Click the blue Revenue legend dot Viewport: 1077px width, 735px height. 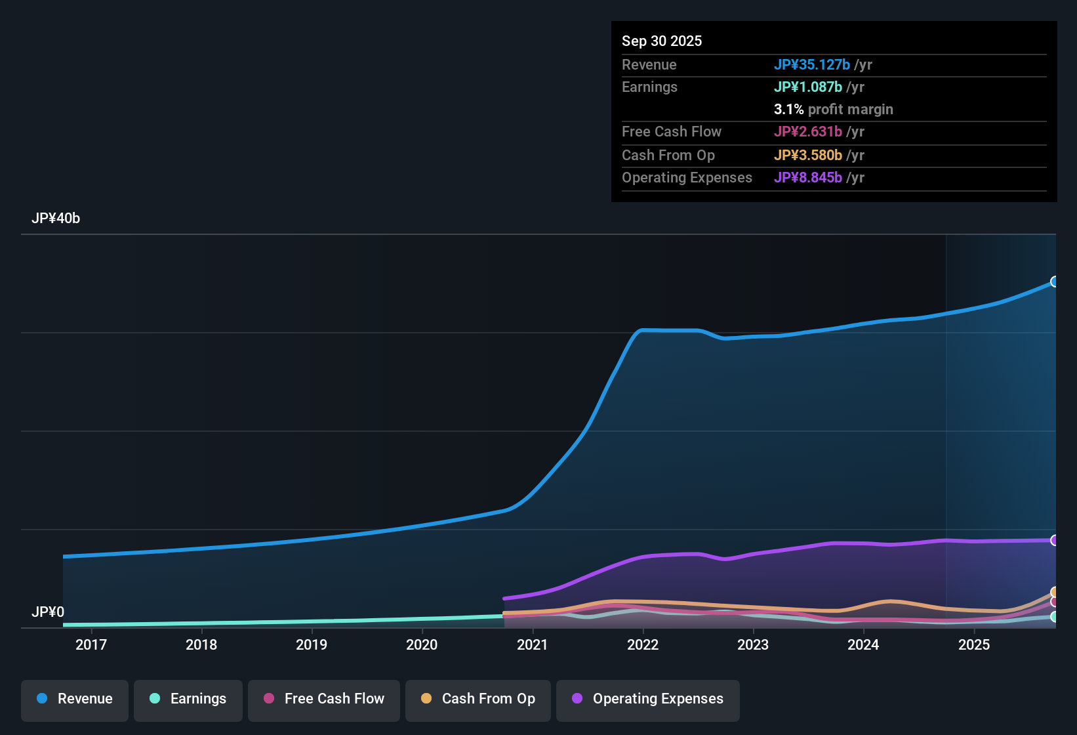(41, 699)
